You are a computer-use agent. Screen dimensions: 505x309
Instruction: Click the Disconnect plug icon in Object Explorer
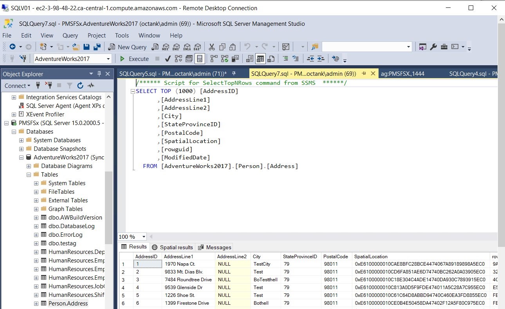pyautogui.click(x=49, y=86)
